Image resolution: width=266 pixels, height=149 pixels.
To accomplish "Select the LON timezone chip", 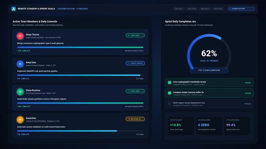I will [x=192, y=9].
